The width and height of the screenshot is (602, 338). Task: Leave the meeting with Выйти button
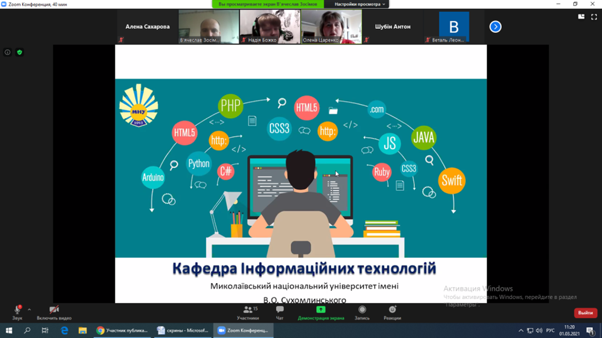point(585,312)
